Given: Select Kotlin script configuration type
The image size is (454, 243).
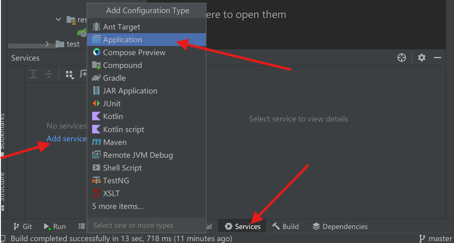Looking at the screenshot, I should [x=147, y=129].
